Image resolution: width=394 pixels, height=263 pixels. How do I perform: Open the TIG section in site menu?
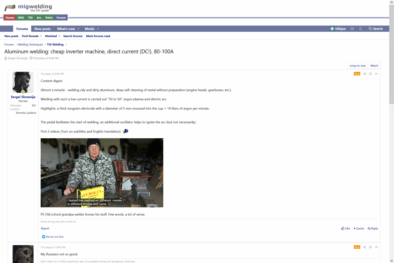click(x=30, y=18)
